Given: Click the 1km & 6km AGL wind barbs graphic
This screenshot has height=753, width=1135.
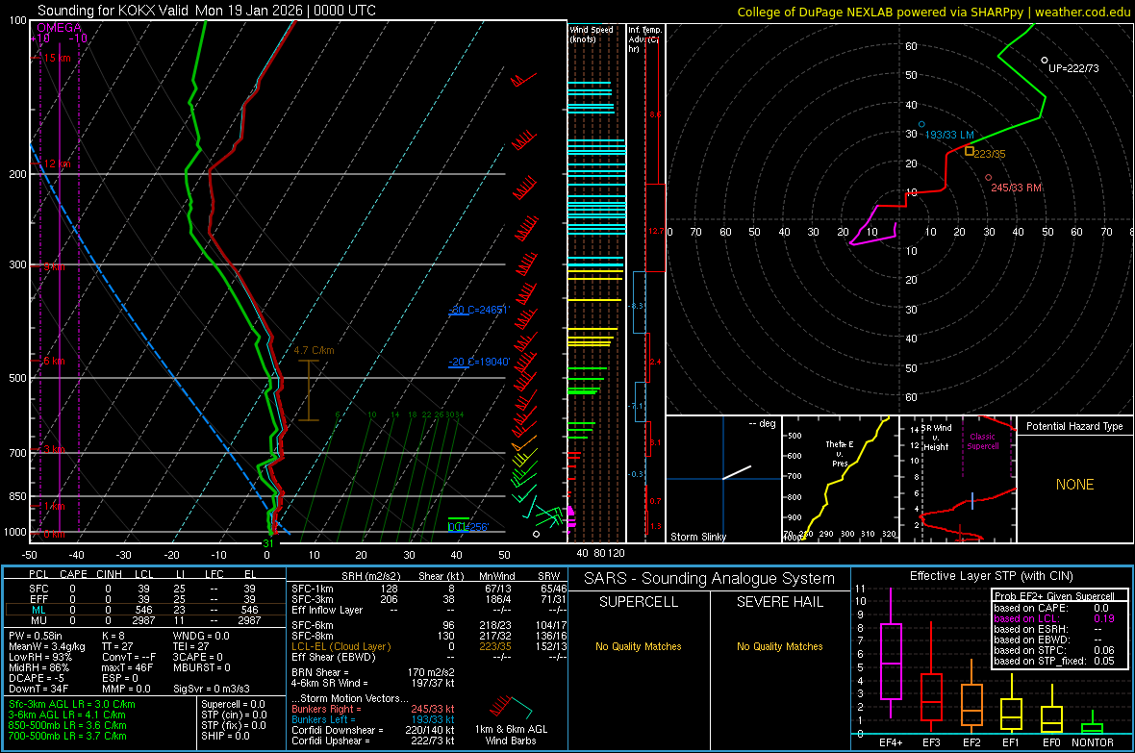Looking at the screenshot, I should (x=511, y=707).
